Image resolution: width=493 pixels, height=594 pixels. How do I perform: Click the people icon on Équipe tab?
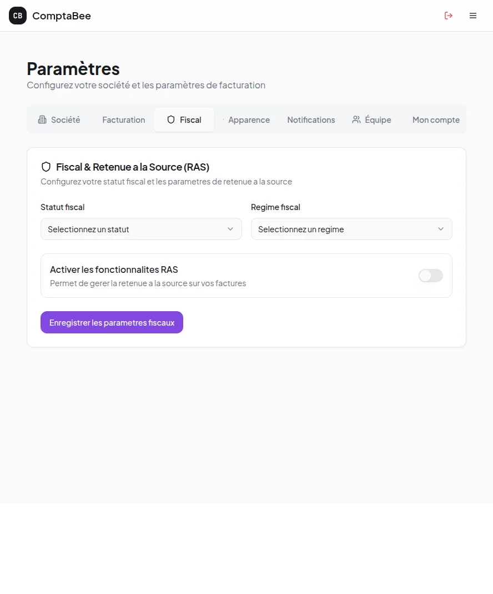356,119
